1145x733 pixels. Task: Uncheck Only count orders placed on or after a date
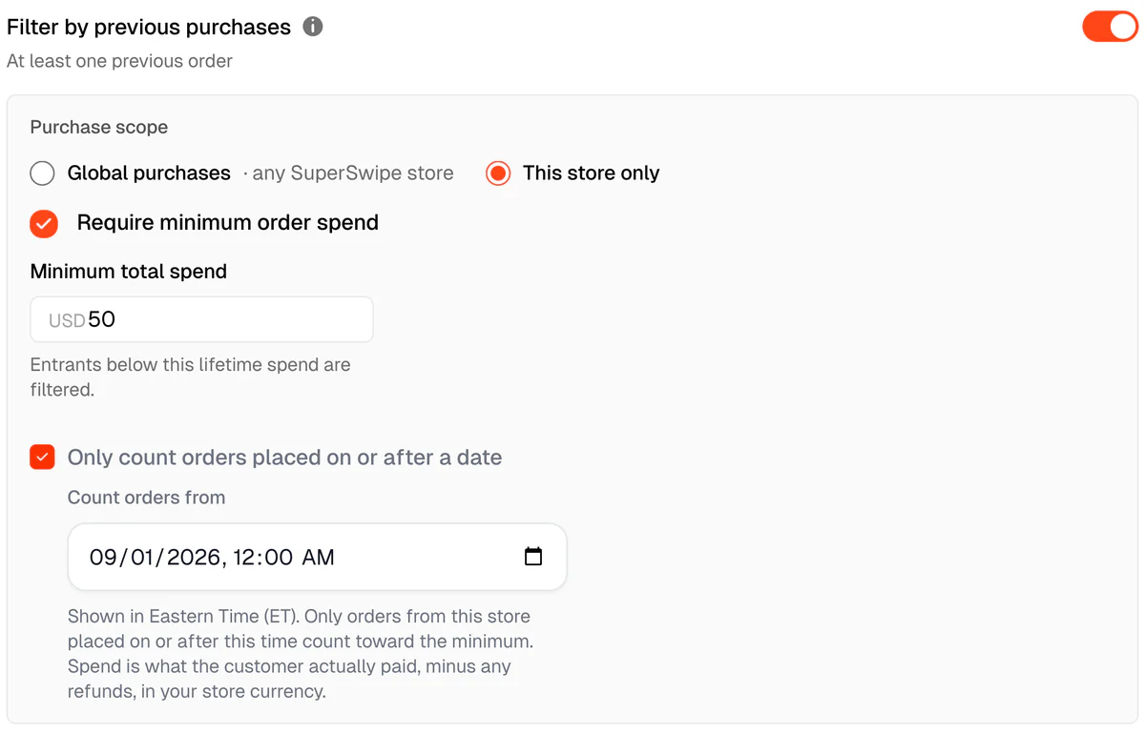pyautogui.click(x=42, y=458)
